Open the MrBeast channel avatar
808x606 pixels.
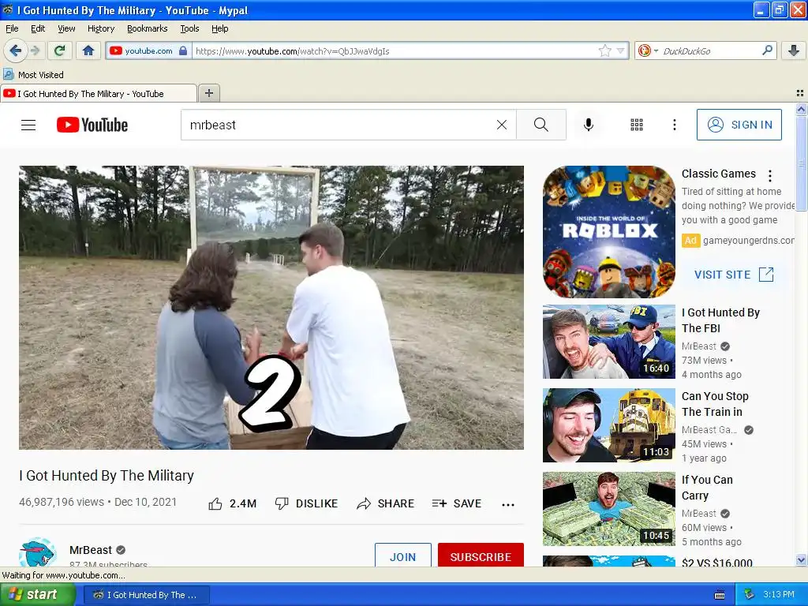click(38, 552)
